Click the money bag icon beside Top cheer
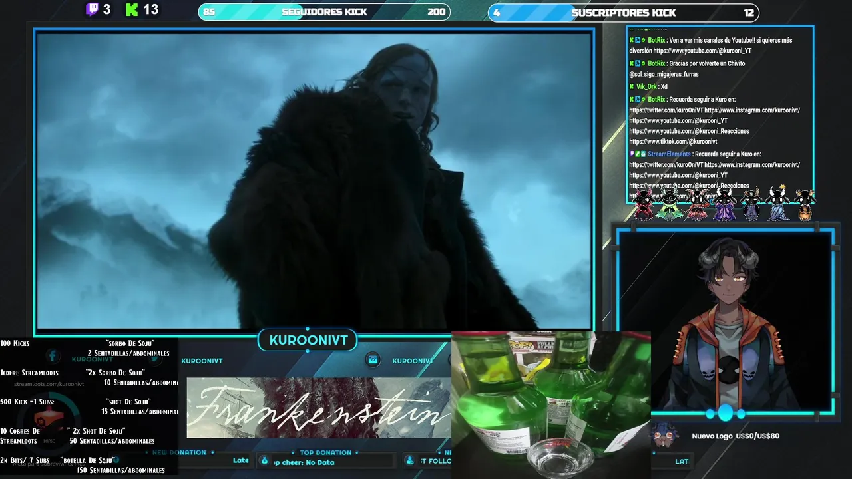Image resolution: width=852 pixels, height=479 pixels. 264,460
